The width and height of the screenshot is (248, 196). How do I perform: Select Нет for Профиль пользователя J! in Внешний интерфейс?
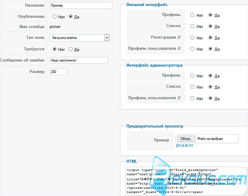192,49
